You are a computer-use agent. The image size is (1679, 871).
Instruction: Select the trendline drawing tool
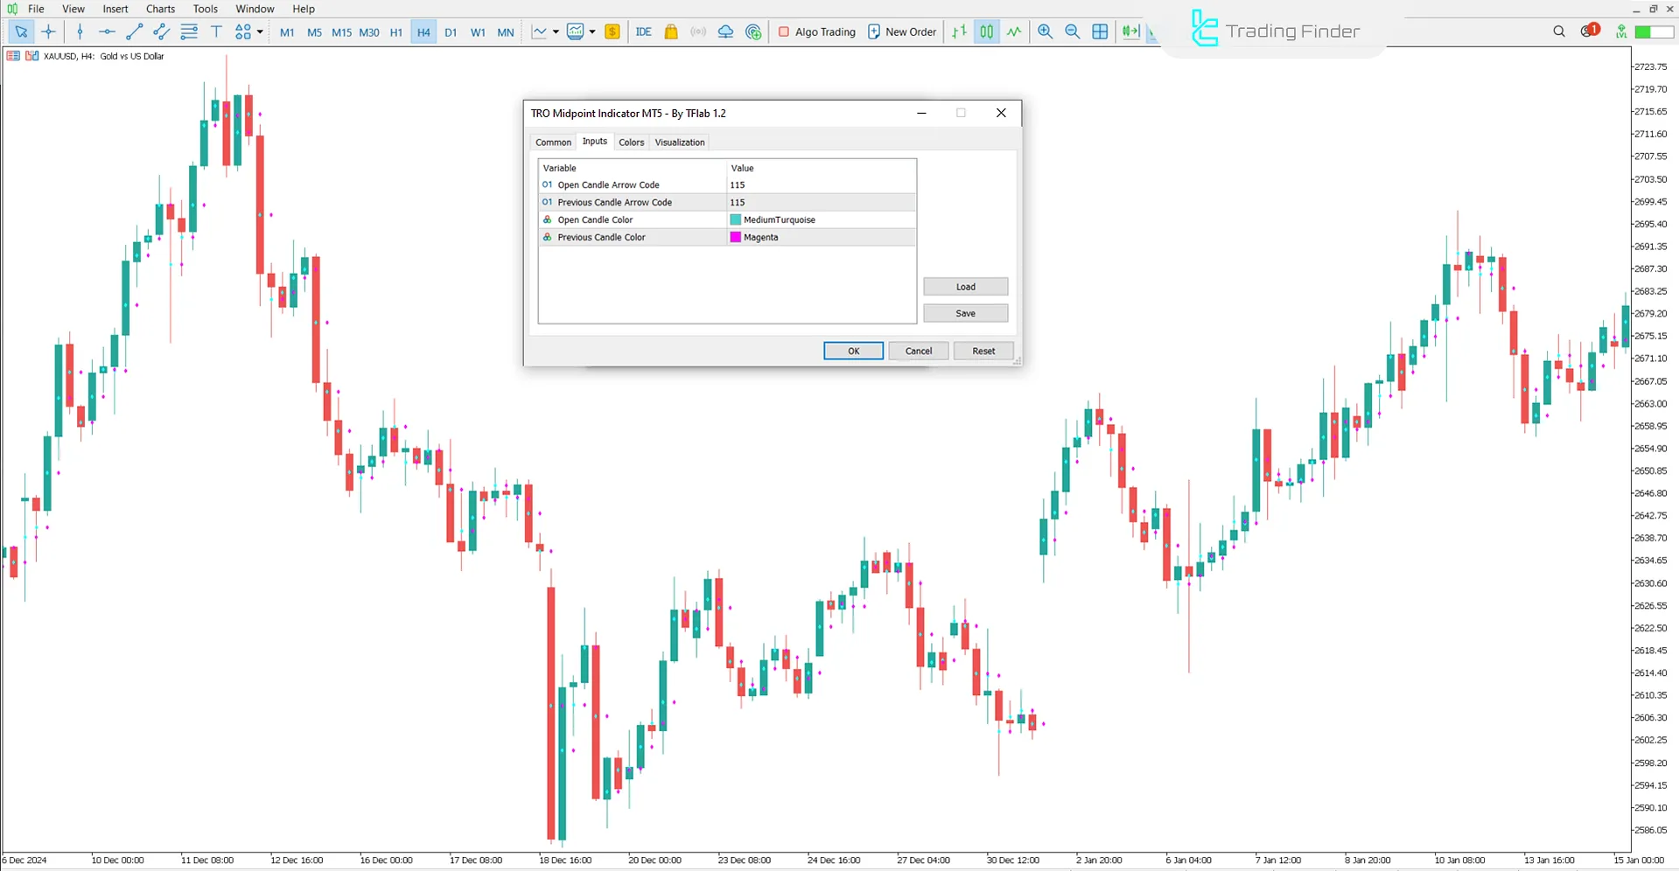pyautogui.click(x=134, y=31)
